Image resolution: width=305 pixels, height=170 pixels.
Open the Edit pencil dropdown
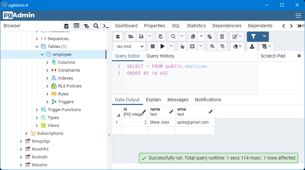pos(237,36)
